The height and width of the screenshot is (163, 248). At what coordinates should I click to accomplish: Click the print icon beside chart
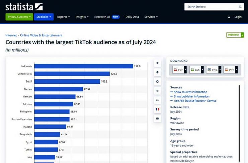pyautogui.click(x=157, y=118)
